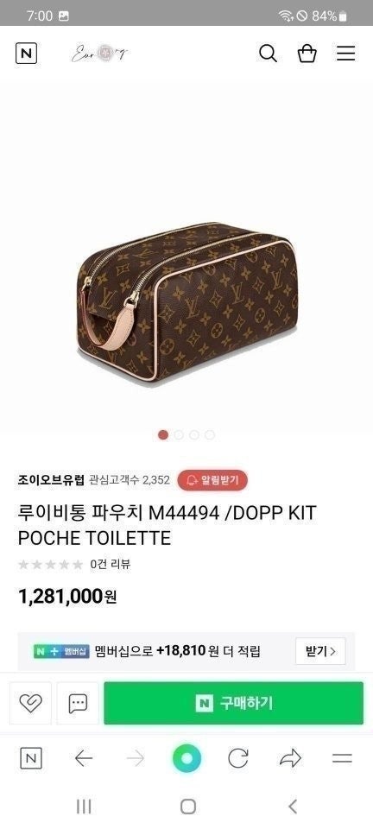Go back with browser left arrow
This screenshot has width=373, height=829.
pyautogui.click(x=84, y=759)
